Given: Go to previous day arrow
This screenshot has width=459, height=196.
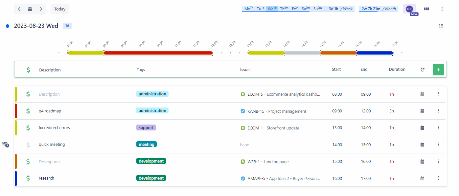Looking at the screenshot, I should coord(19,9).
